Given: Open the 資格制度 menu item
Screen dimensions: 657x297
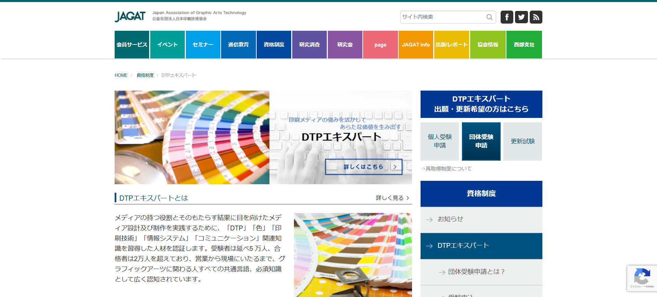Looking at the screenshot, I should click(x=274, y=44).
